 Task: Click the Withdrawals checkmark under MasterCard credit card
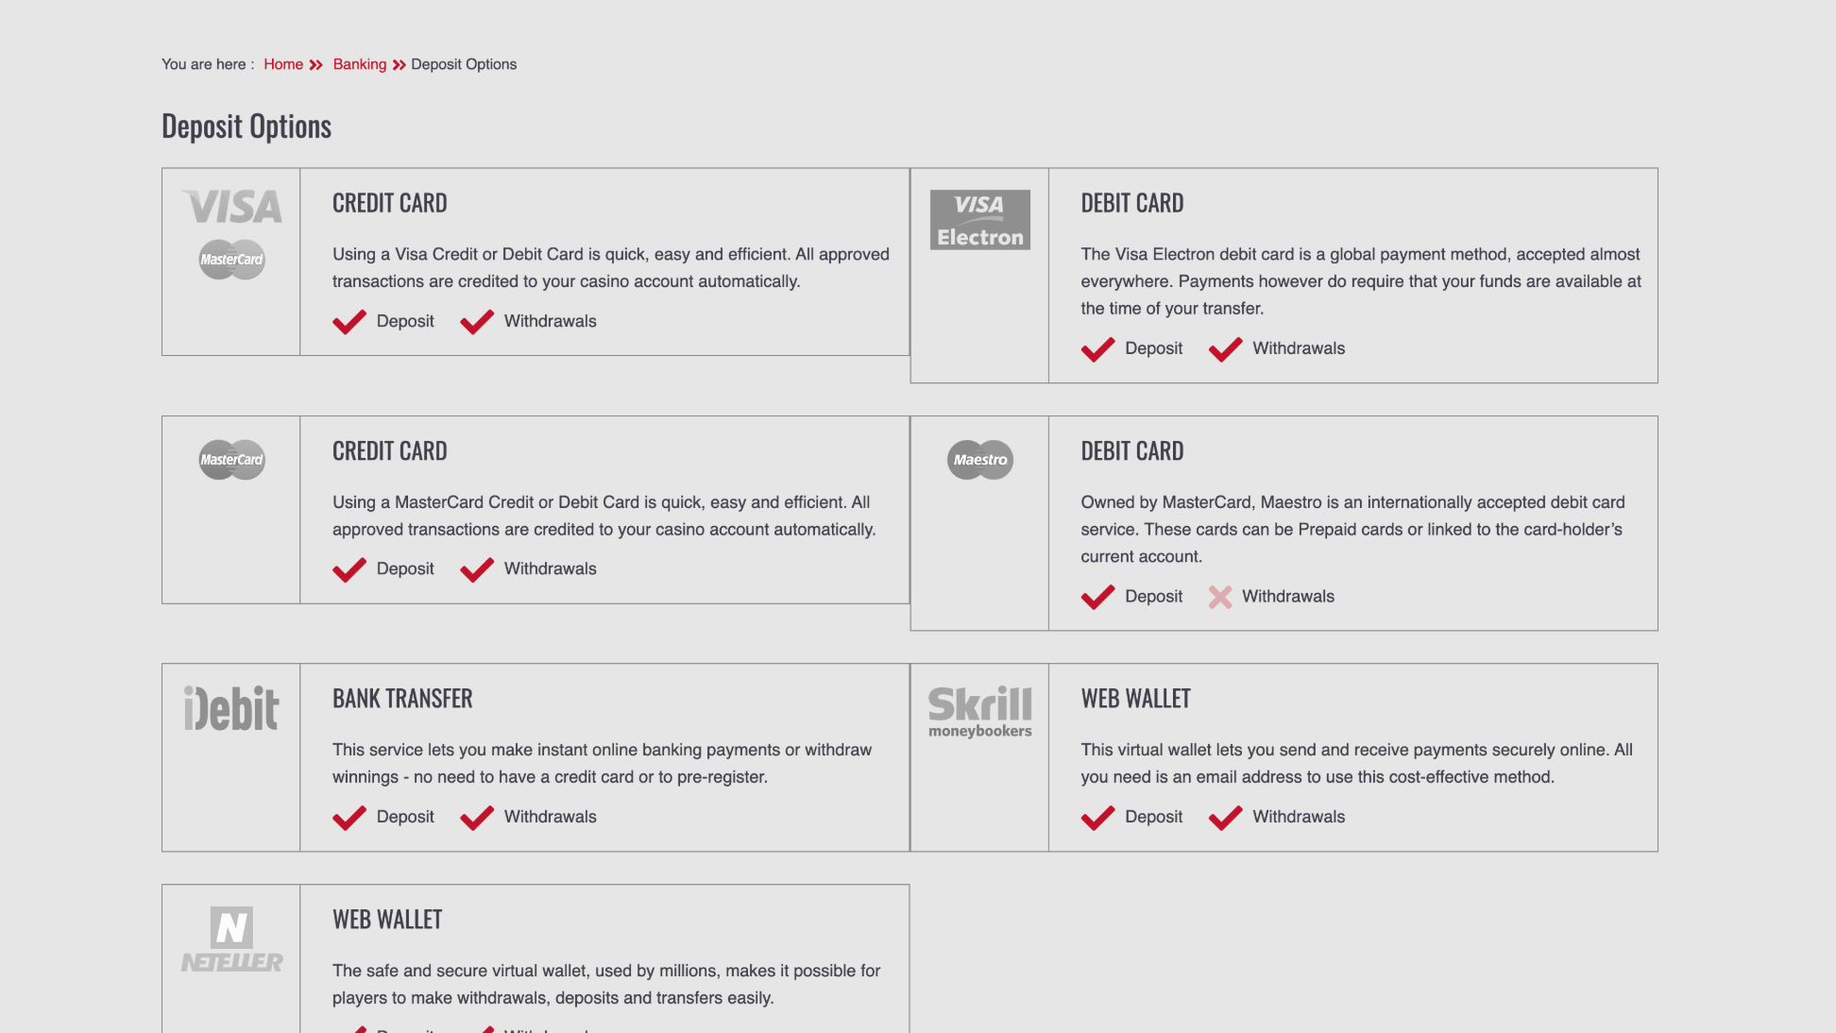pos(476,569)
